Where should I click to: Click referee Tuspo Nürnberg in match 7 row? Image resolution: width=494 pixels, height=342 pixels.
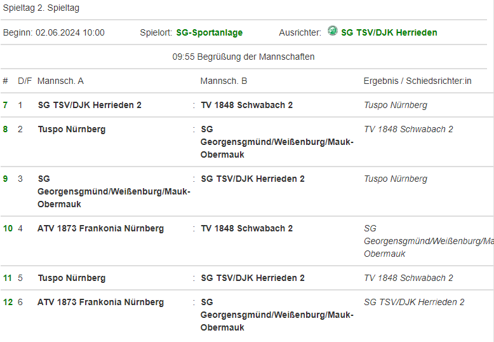[396, 105]
